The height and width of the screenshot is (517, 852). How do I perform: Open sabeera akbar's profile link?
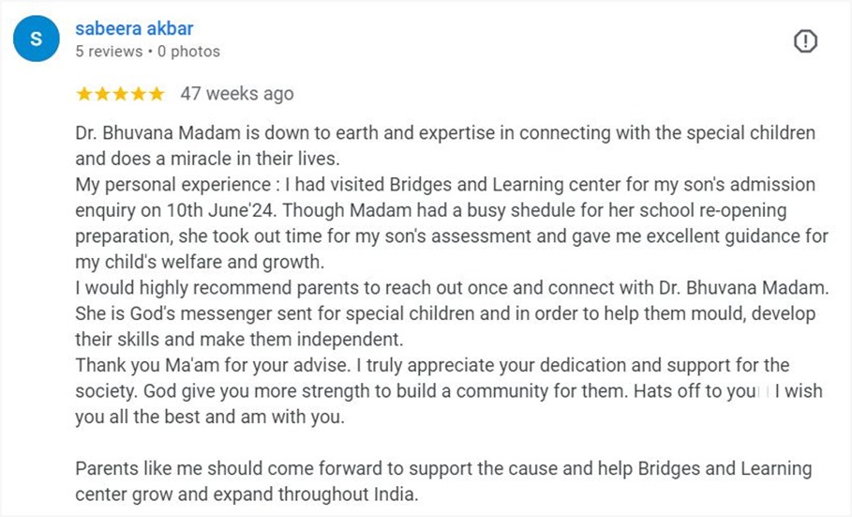(x=134, y=28)
